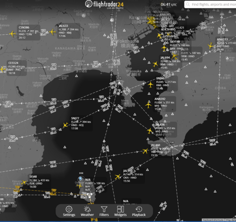The width and height of the screenshot is (236, 222).
Task: Select the JAL460 aircraft icon
Action: [x=145, y=151]
